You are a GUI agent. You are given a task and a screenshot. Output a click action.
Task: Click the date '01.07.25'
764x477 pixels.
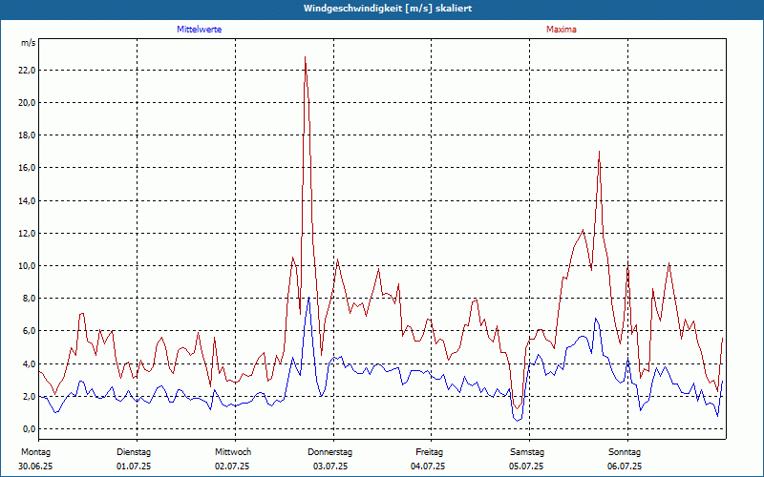[134, 467]
